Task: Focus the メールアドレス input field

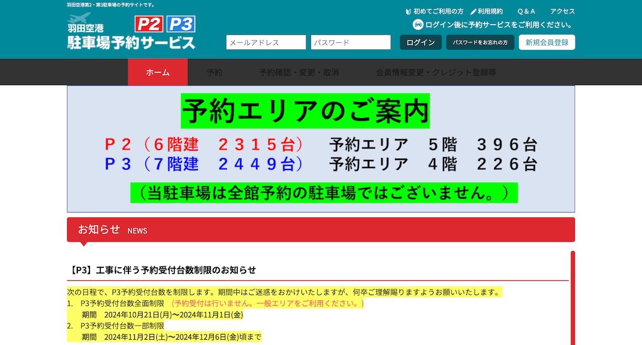Action: (x=266, y=43)
